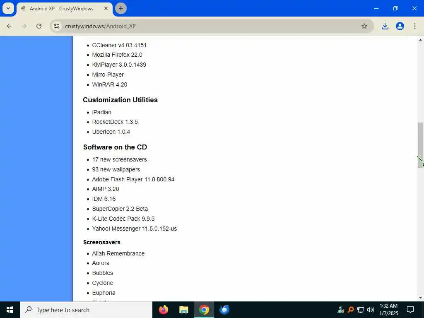Click 'Adobe Flash Player 11.8.800.94' item
This screenshot has height=318, width=424.
click(133, 180)
